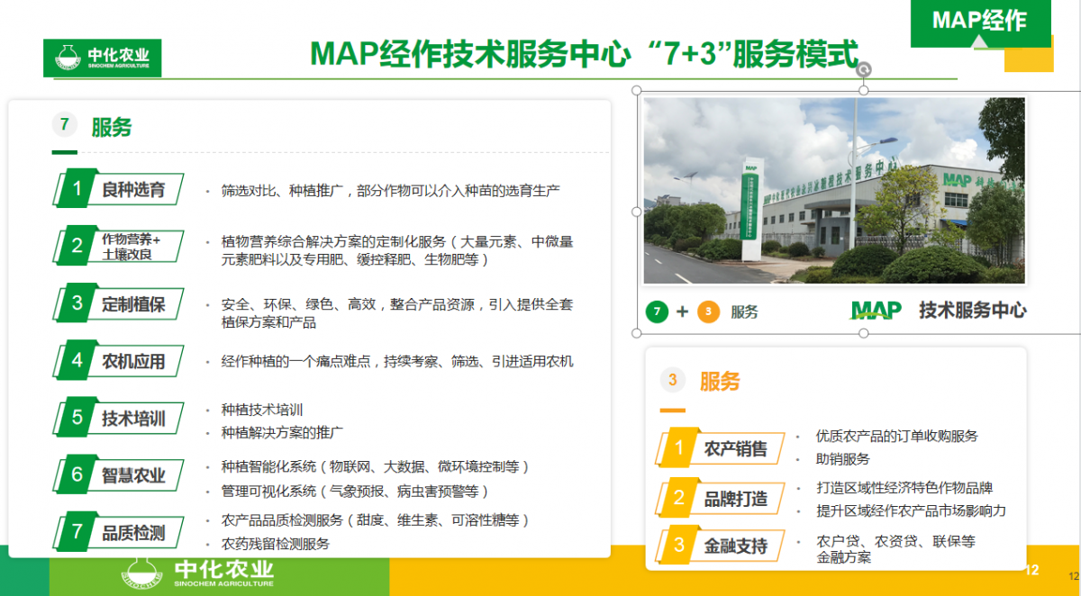
Task: Click the 种植技术培训 bullet
Action: [x=262, y=410]
